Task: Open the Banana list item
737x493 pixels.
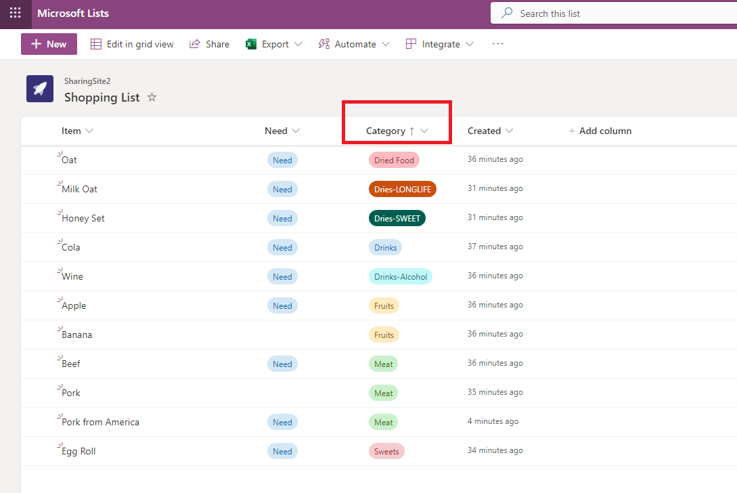Action: click(76, 335)
